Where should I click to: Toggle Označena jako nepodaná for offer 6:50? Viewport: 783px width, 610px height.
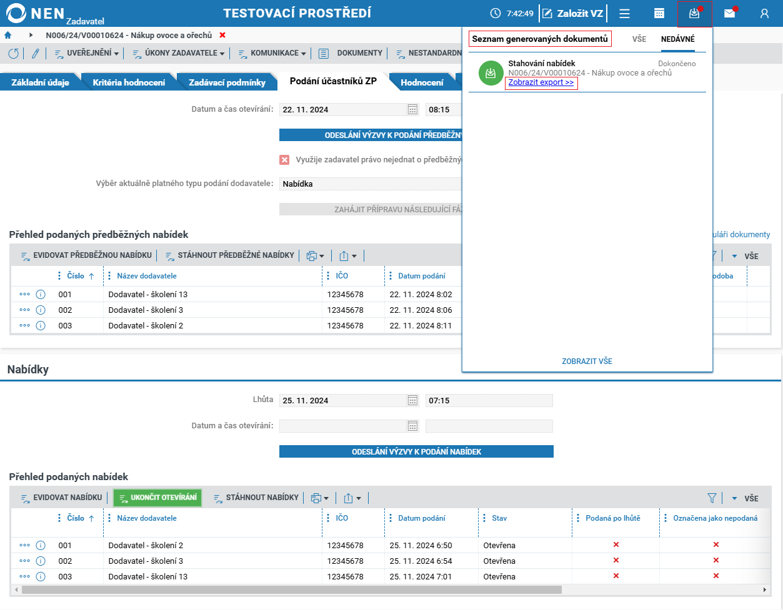coord(716,545)
